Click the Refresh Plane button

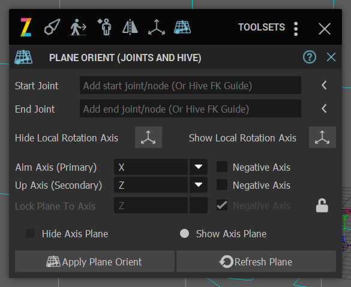coord(256,261)
